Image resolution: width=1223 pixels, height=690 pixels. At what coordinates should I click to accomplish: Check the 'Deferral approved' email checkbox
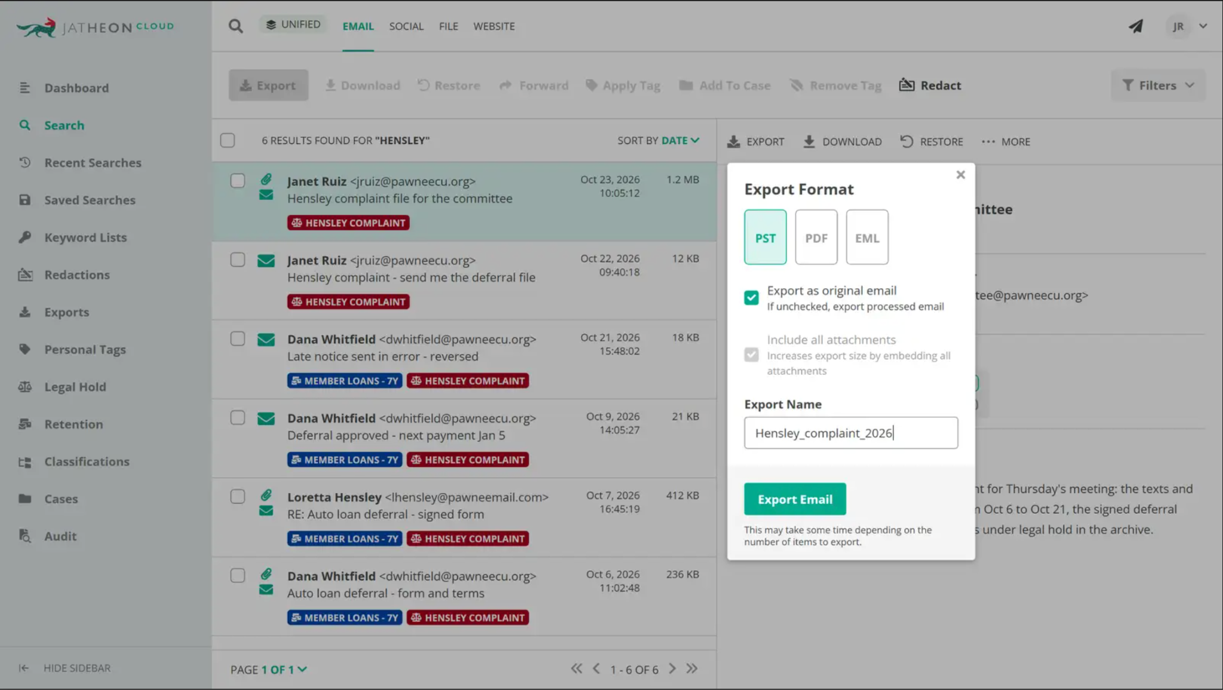pos(238,417)
